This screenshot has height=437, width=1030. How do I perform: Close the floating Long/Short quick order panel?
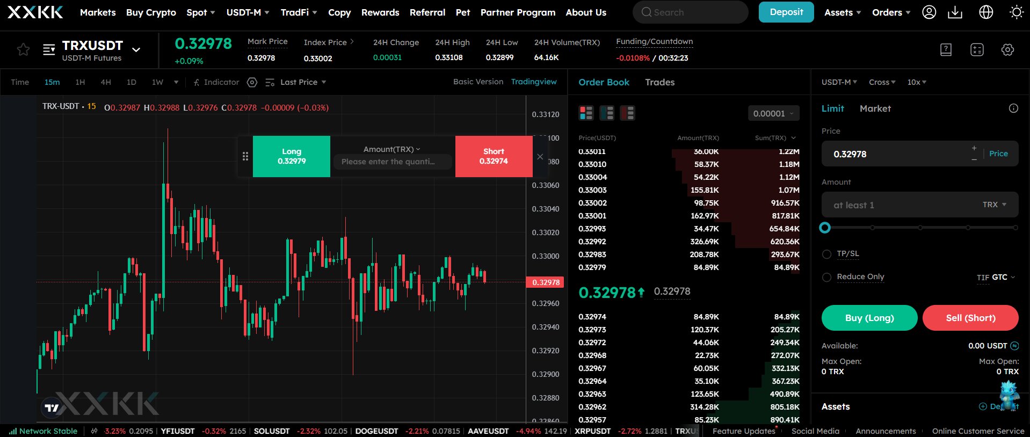click(x=540, y=157)
